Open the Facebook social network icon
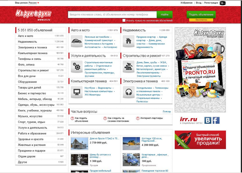Image resolution: width=242 pixels, height=173 pixels. [216, 120]
